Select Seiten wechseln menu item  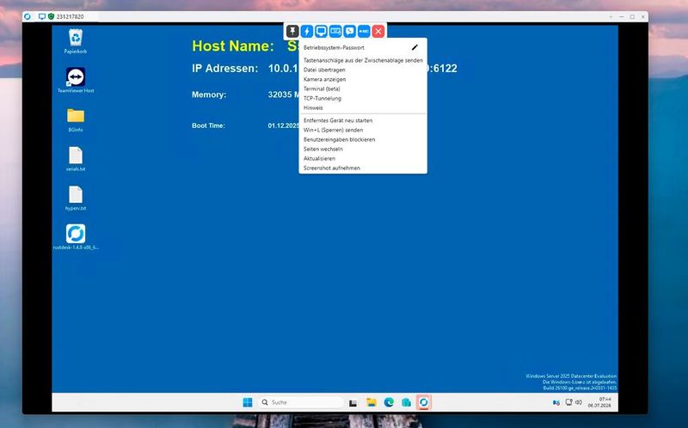[x=363, y=149]
